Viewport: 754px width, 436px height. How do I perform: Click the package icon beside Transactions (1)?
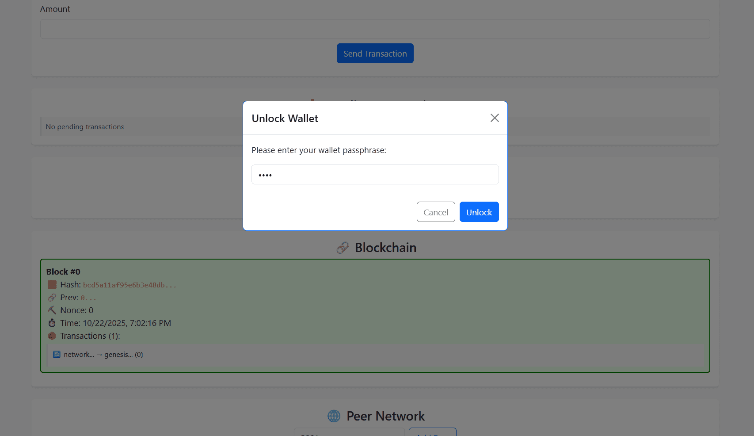(52, 336)
